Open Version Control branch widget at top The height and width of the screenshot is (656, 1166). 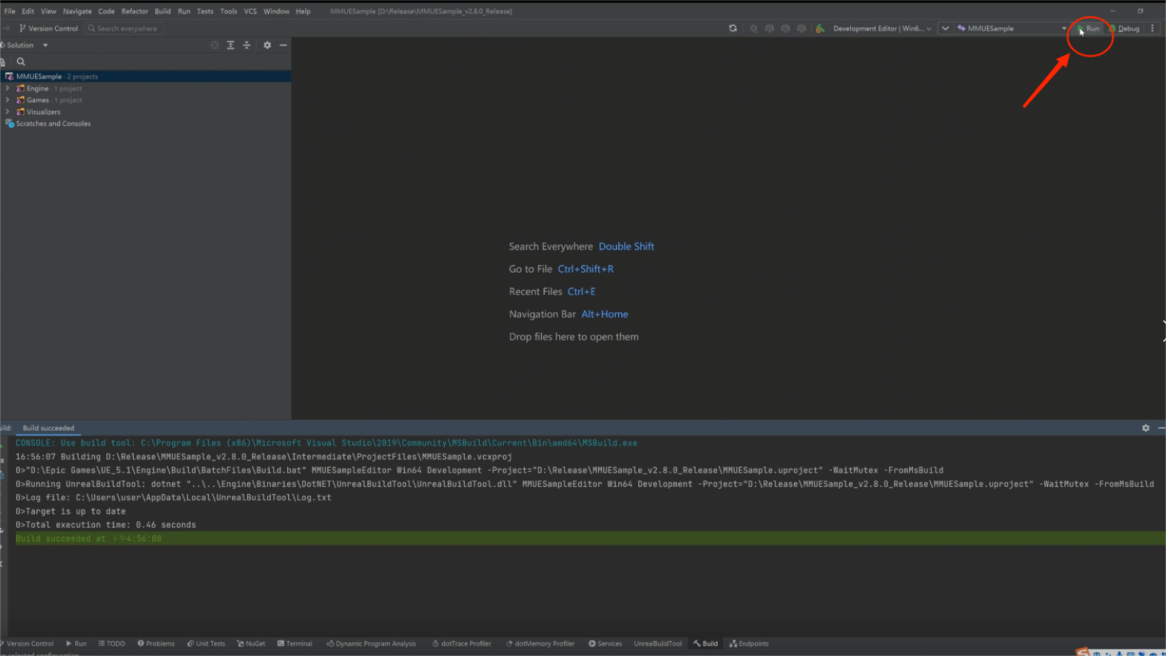click(49, 29)
